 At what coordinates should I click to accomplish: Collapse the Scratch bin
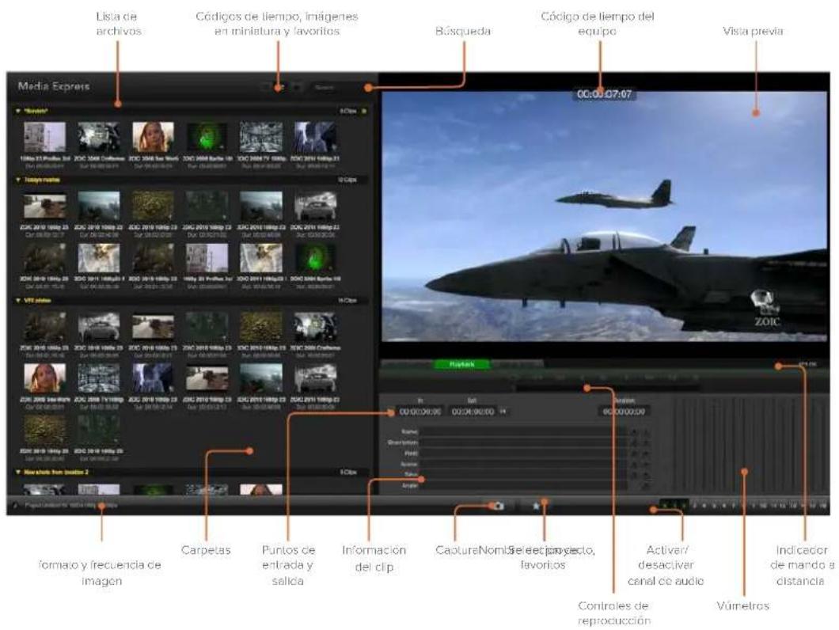click(x=18, y=112)
